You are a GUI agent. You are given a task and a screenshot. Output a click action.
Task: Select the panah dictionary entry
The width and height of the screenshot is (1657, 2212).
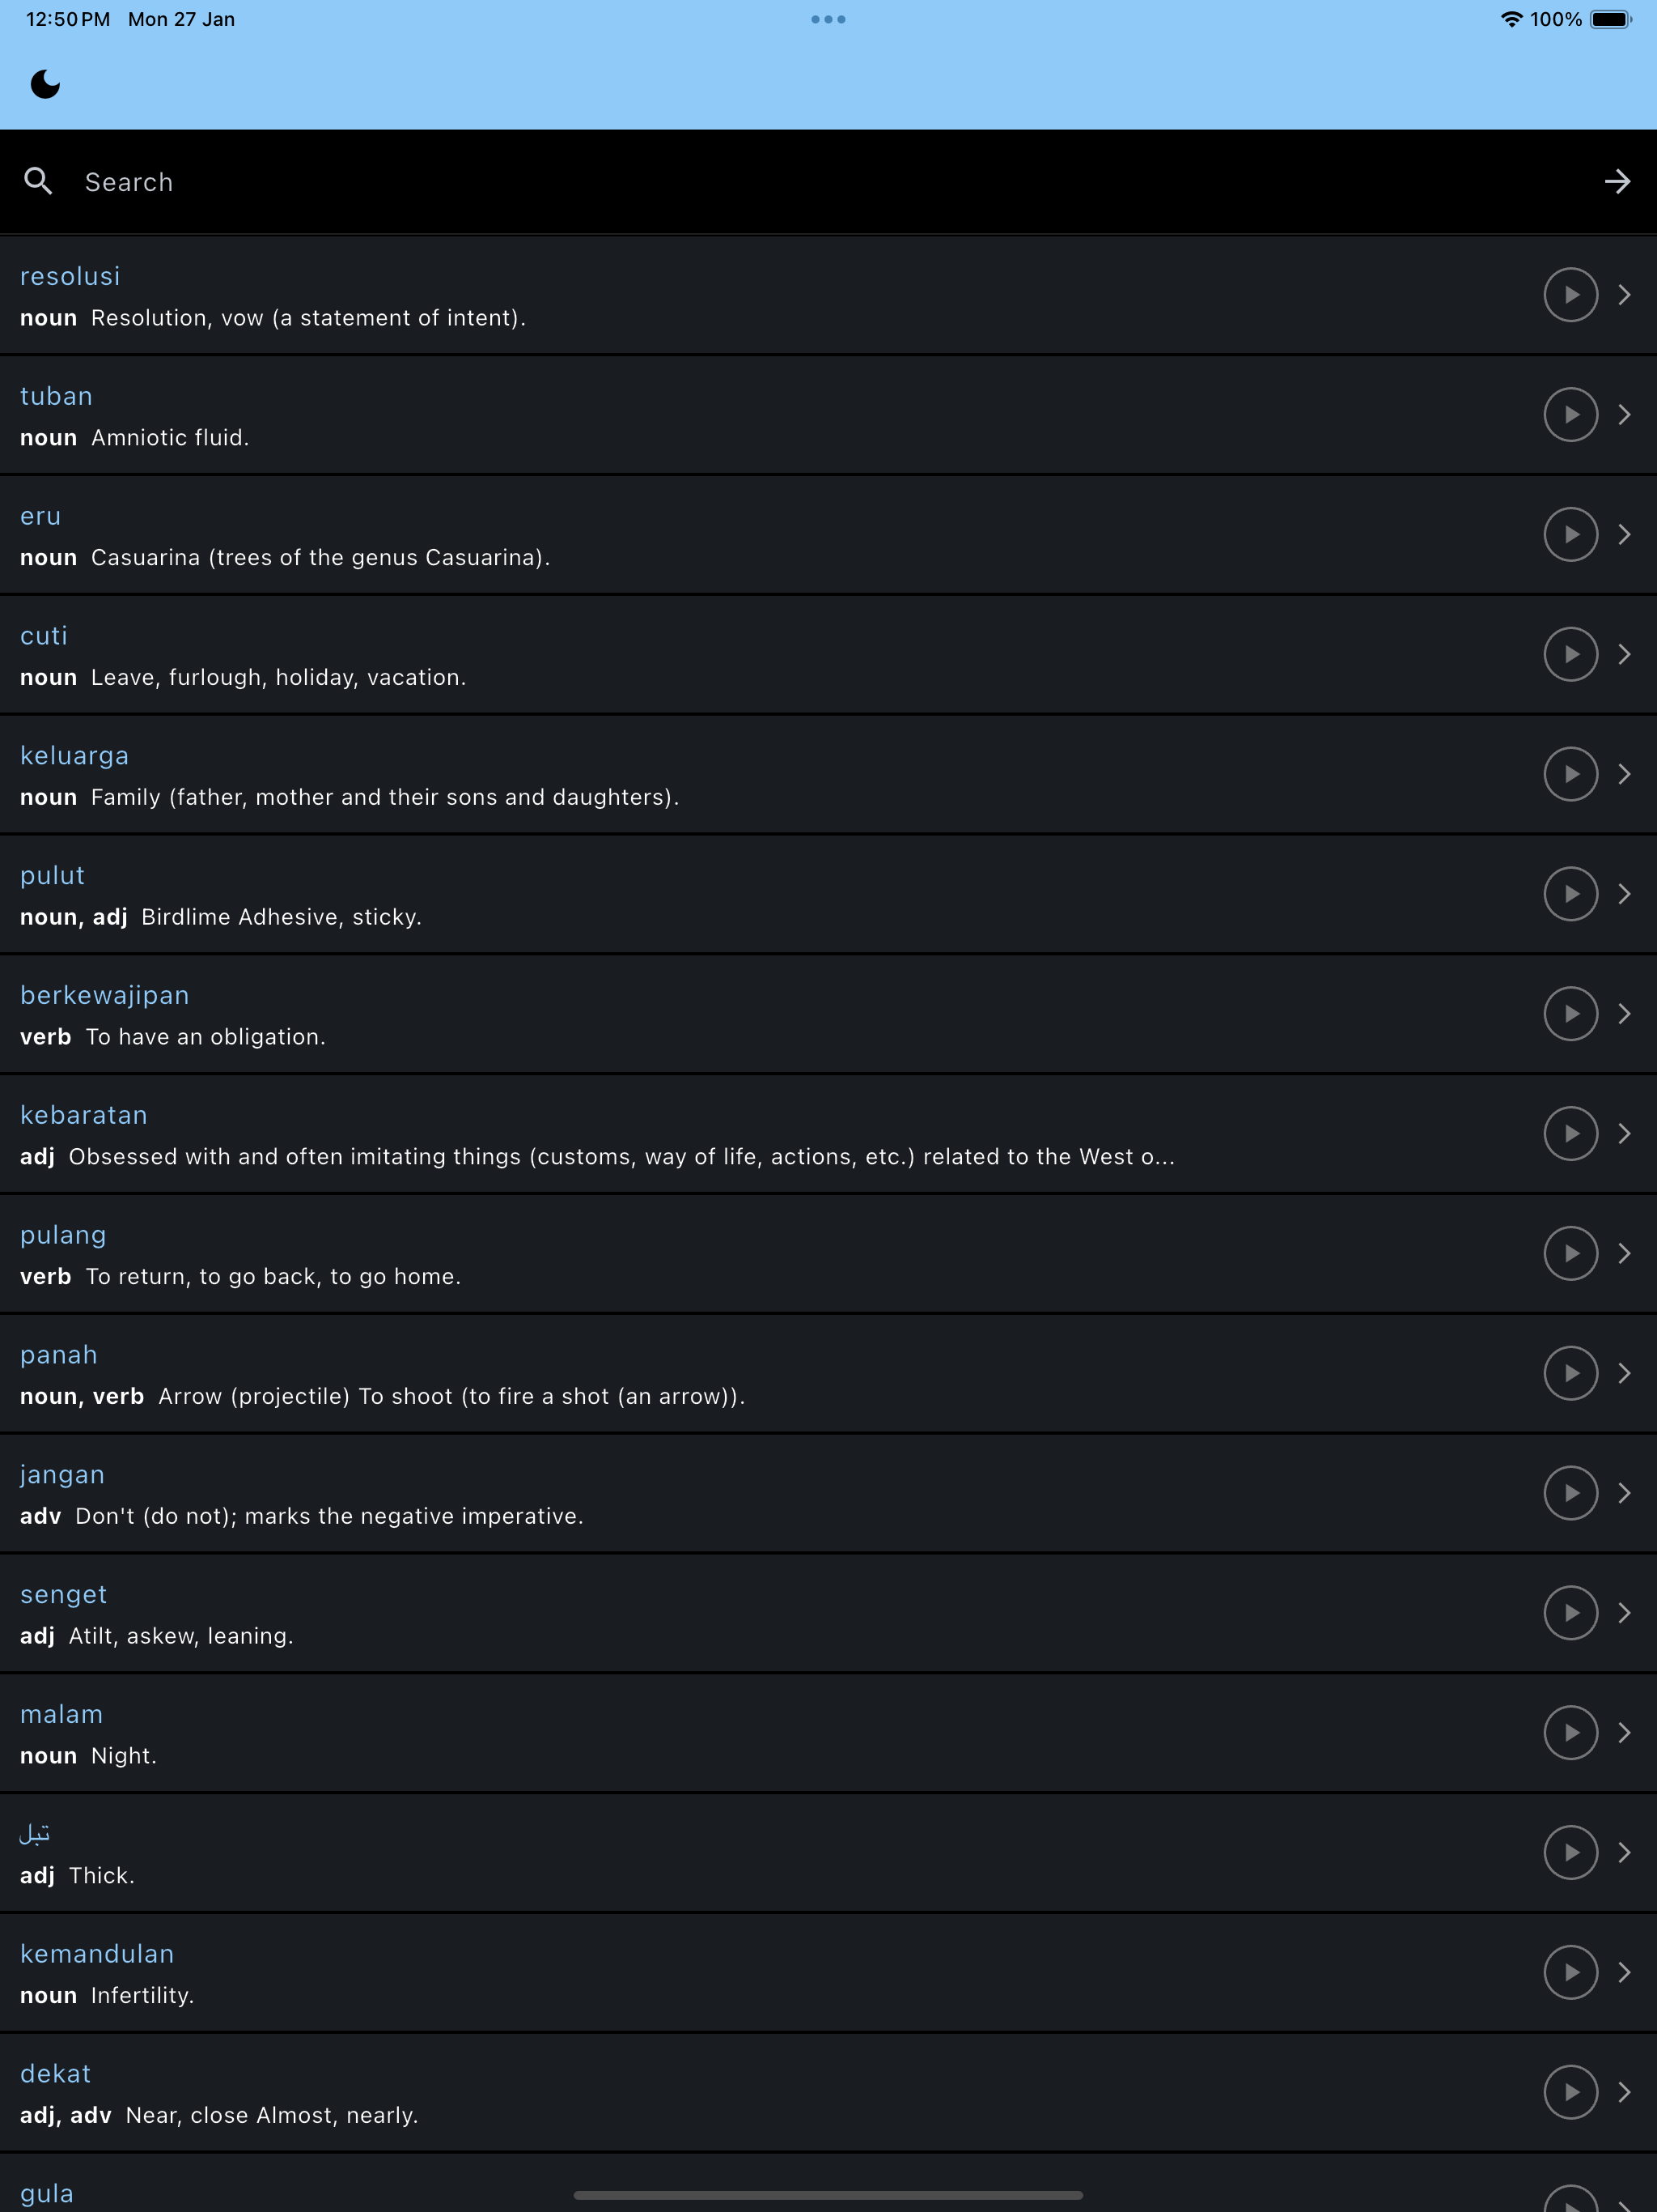coord(828,1374)
